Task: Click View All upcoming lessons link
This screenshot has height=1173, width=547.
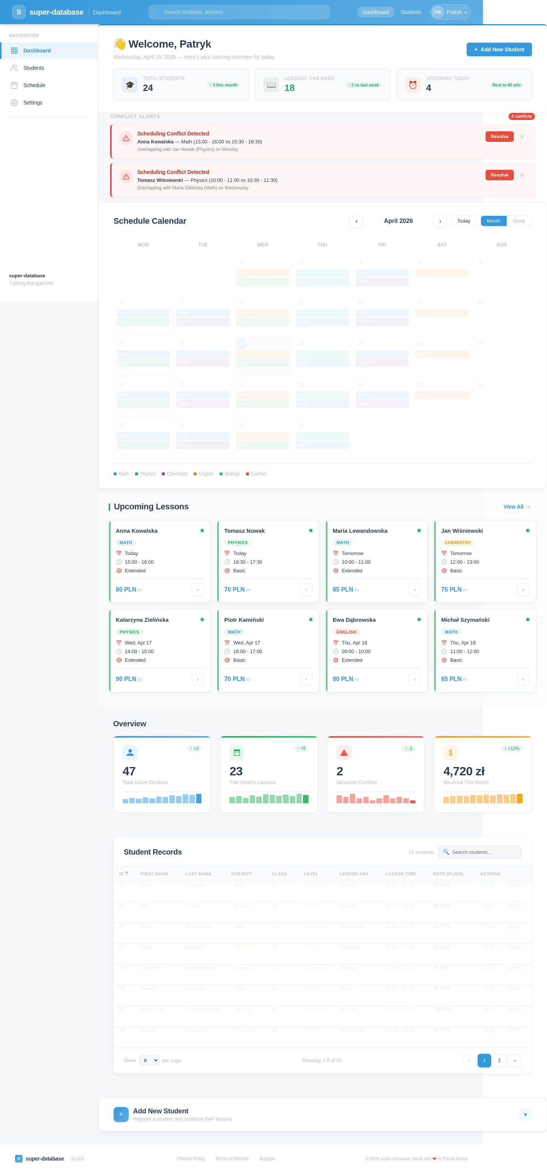Action: pyautogui.click(x=517, y=507)
